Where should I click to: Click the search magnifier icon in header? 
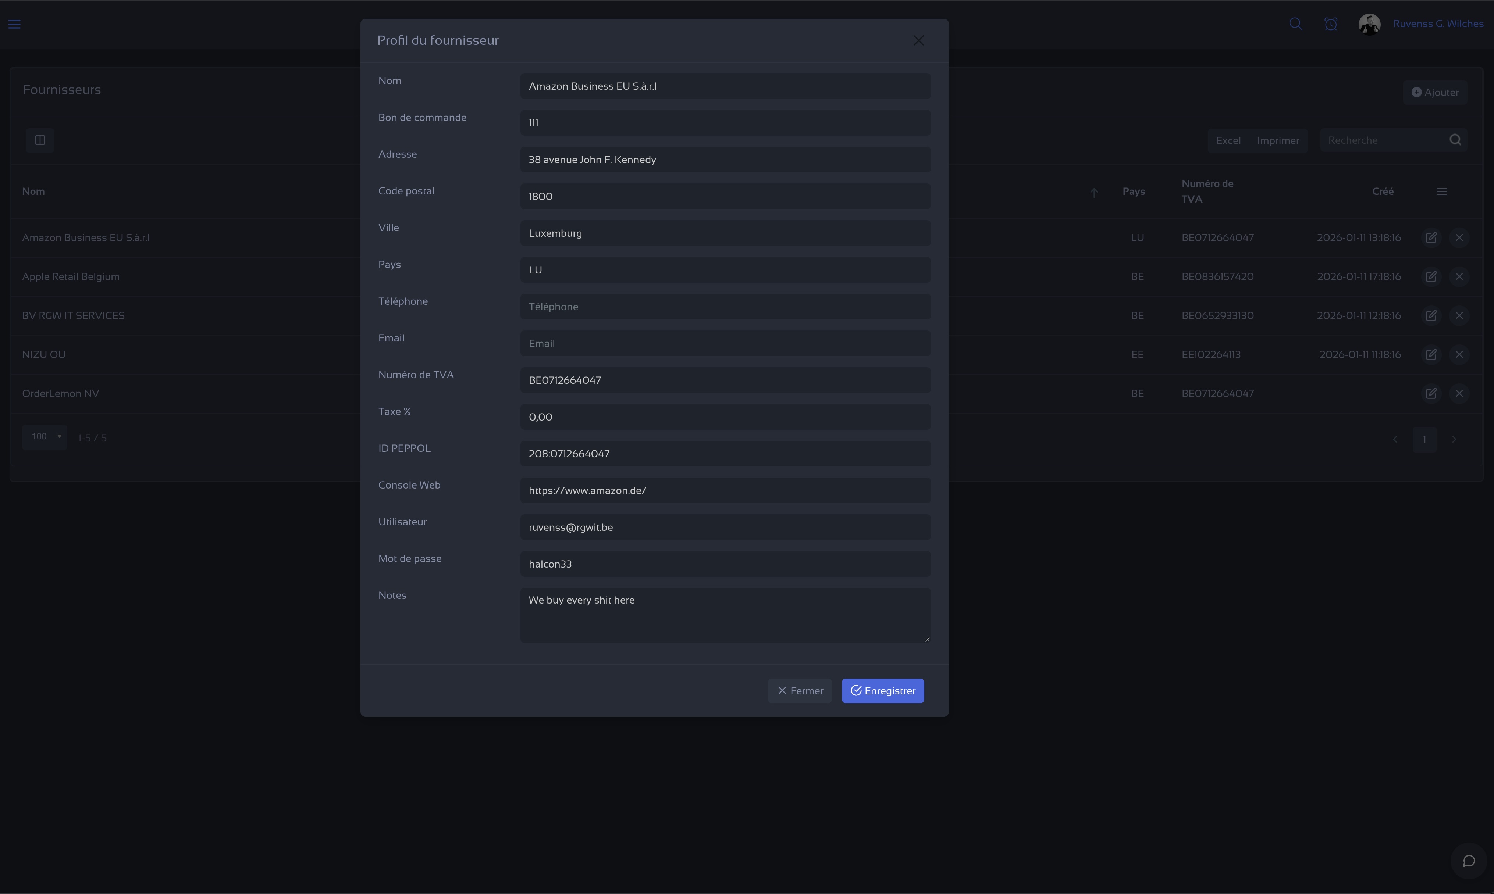(1296, 24)
